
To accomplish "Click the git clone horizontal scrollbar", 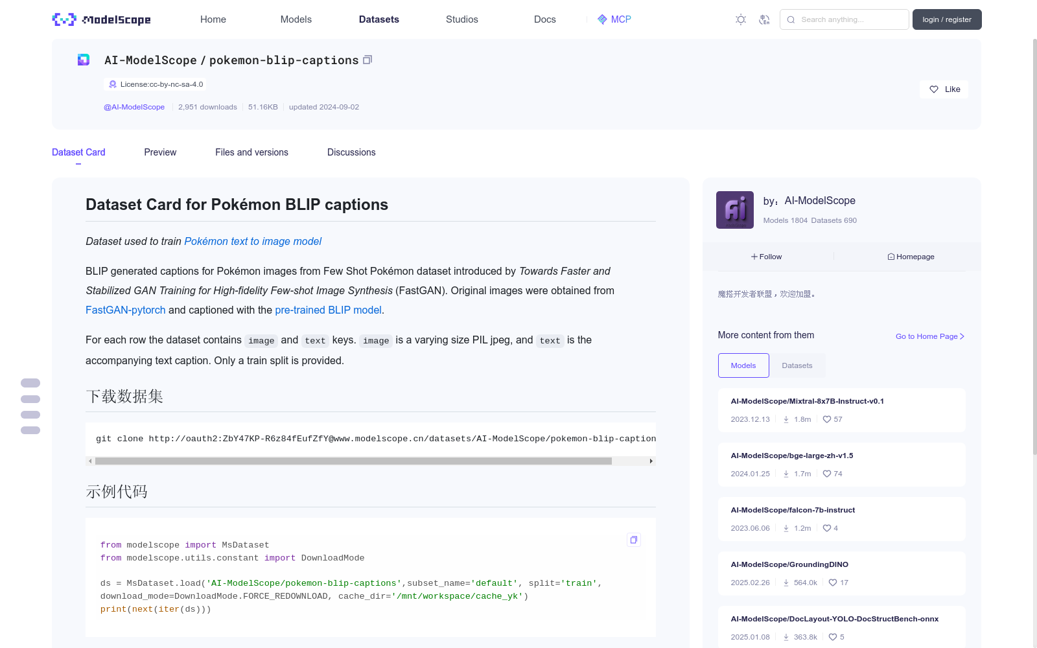I will pyautogui.click(x=353, y=461).
